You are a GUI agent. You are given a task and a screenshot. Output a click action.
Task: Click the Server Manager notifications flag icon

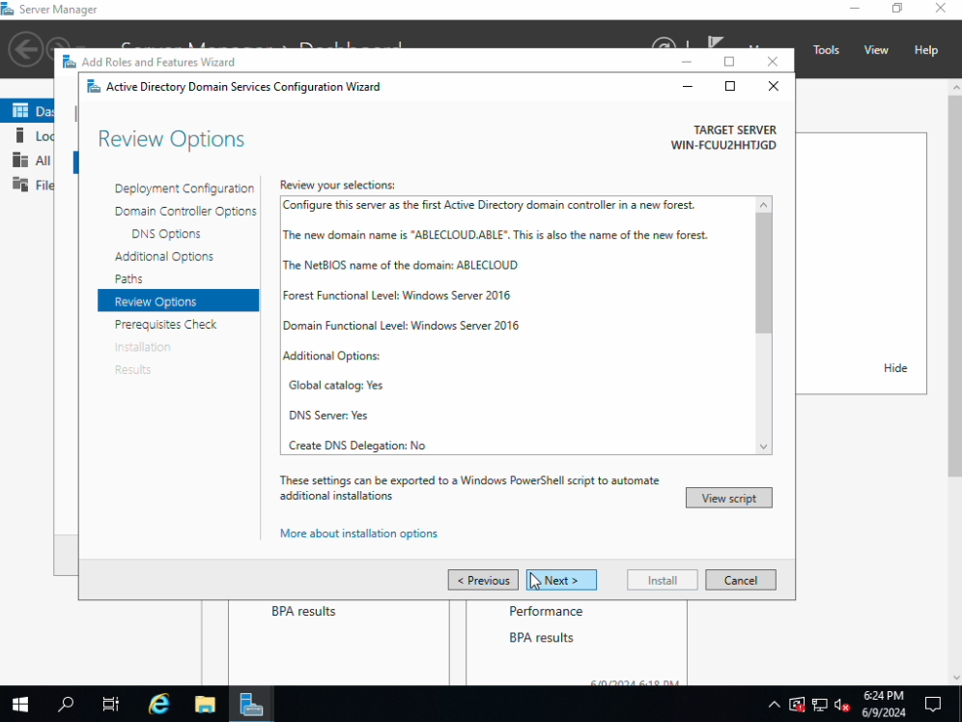click(x=715, y=43)
